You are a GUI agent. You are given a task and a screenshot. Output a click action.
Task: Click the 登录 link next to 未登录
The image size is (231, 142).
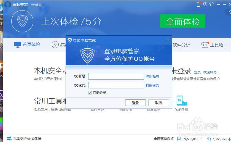click(x=197, y=72)
